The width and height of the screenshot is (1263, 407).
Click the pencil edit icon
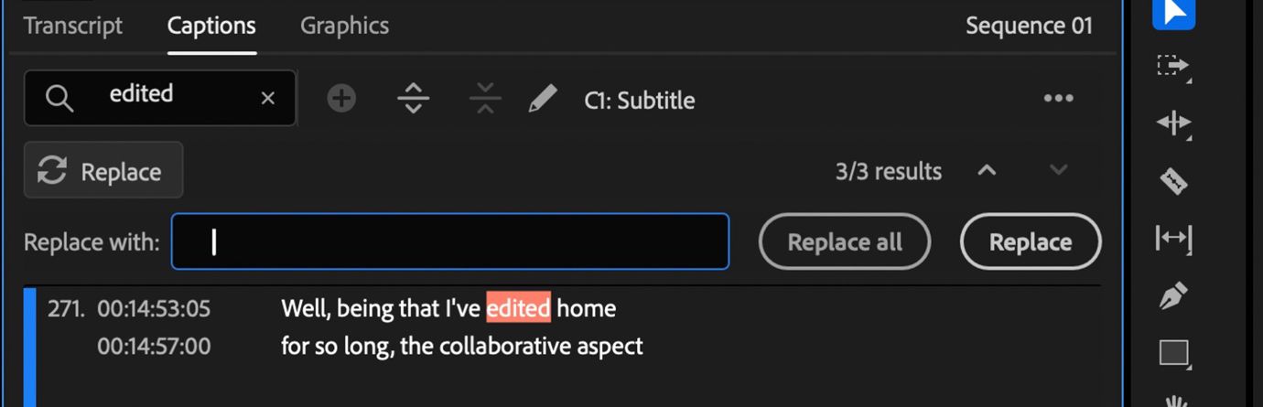coord(543,99)
